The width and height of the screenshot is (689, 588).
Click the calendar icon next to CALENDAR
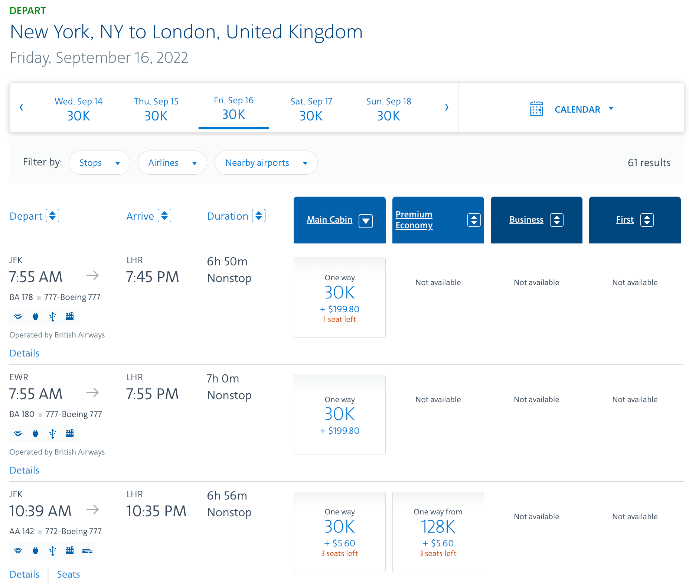(537, 109)
